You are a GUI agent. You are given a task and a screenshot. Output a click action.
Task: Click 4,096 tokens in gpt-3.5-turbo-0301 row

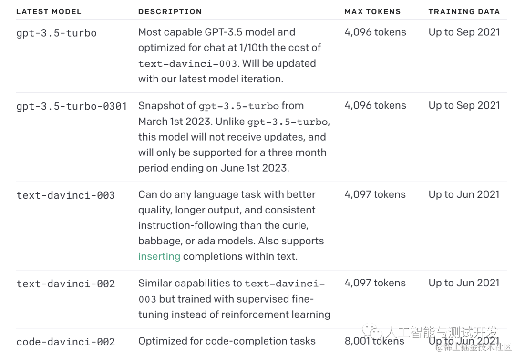point(375,105)
